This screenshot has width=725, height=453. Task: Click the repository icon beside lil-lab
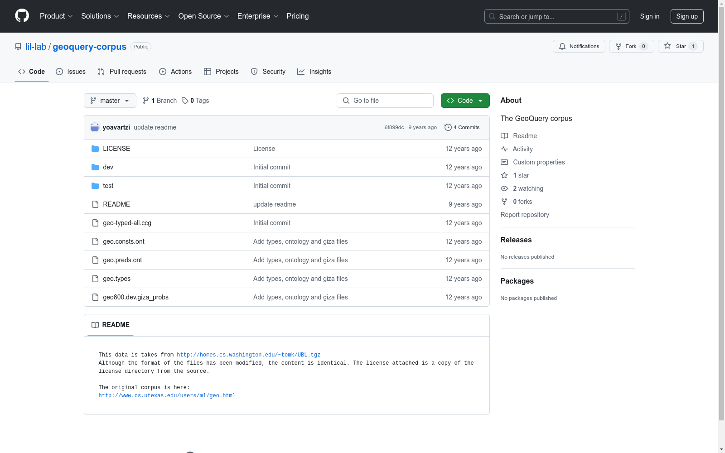(x=18, y=47)
